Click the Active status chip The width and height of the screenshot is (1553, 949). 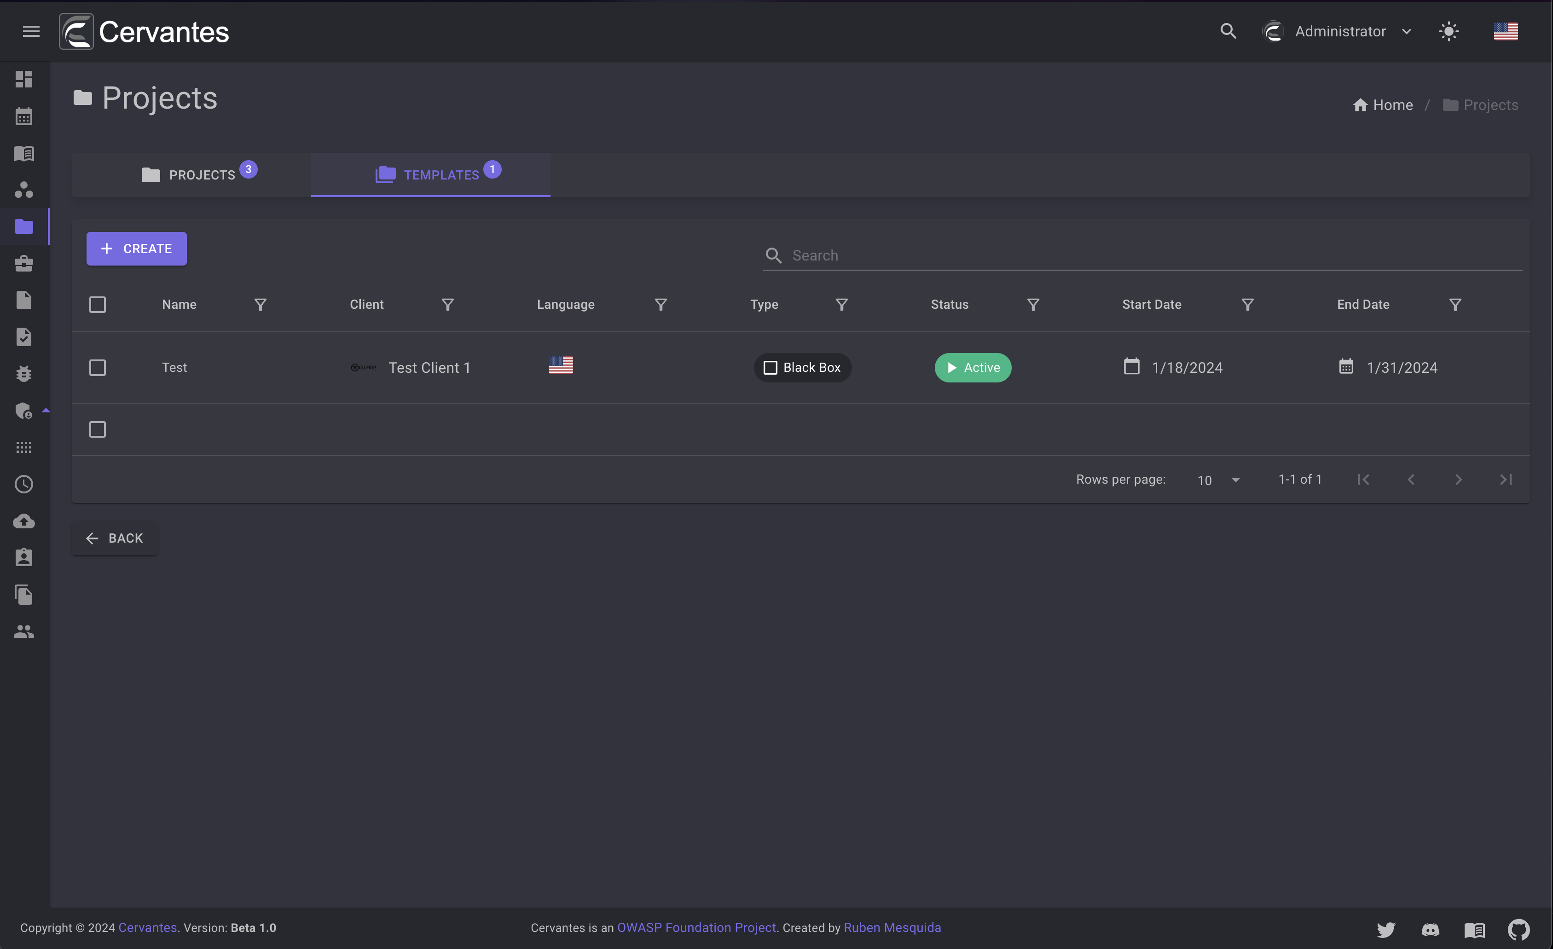click(x=973, y=367)
